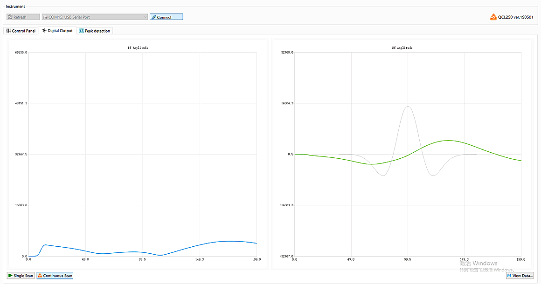541x284 pixels.
Task: Expand the port list using dropdown arrow
Action: point(145,17)
